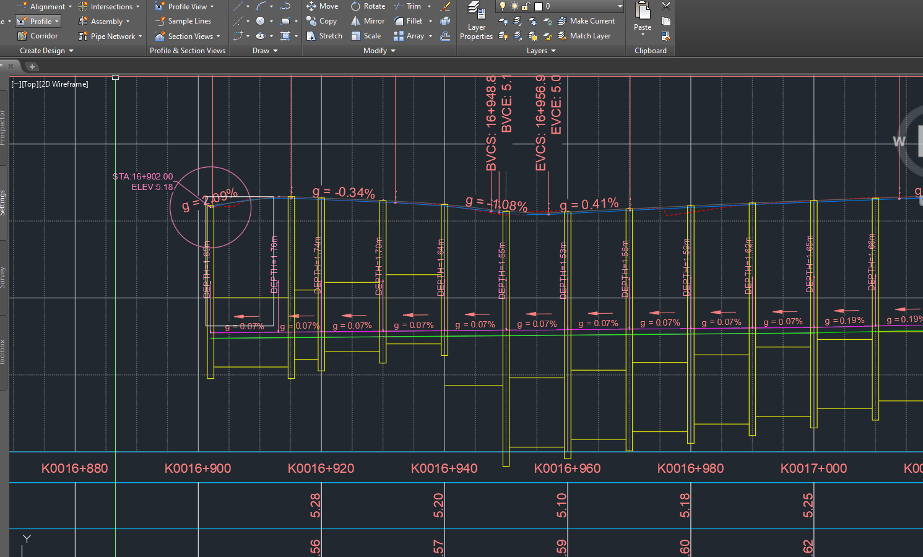Viewport: 923px width, 557px height.
Task: Select the Copy tool
Action: coord(322,20)
